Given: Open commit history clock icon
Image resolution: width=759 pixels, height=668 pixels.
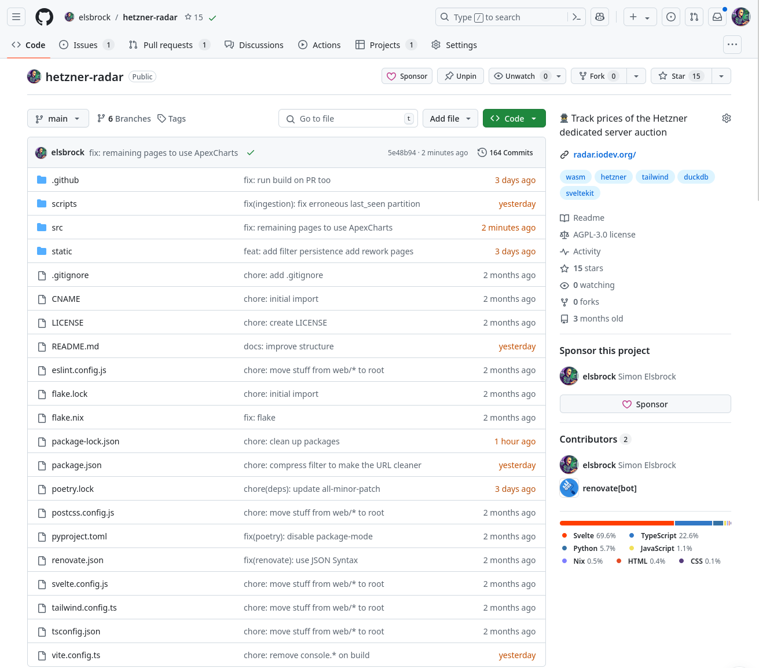Looking at the screenshot, I should click(482, 152).
